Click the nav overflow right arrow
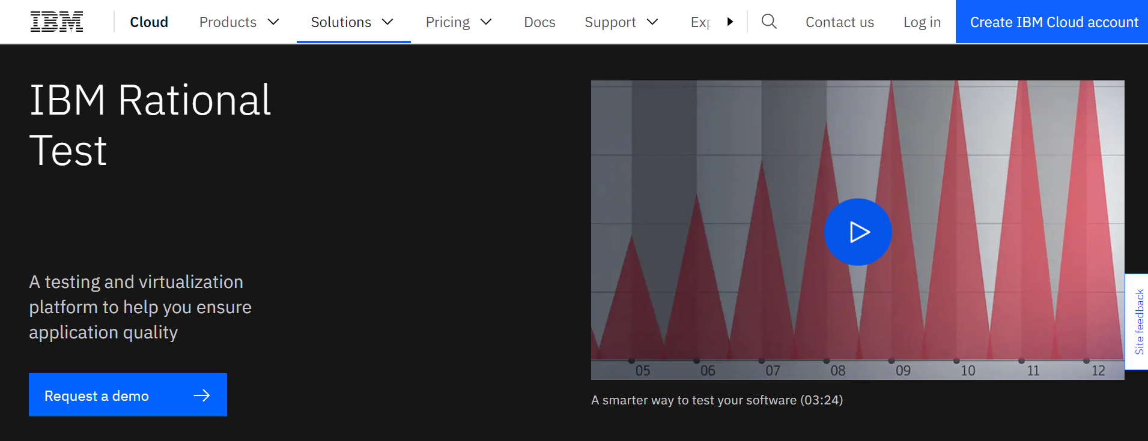 click(730, 22)
